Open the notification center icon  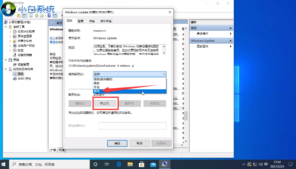pyautogui.click(x=291, y=164)
